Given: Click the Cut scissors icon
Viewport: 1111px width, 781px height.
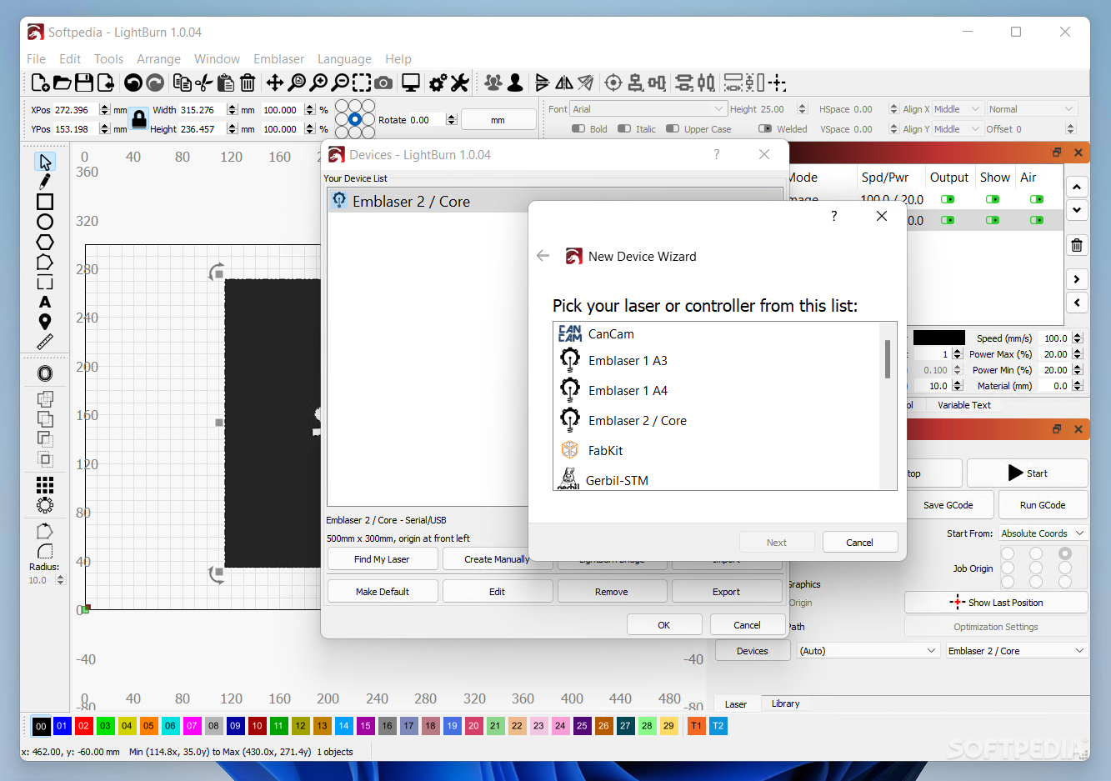Looking at the screenshot, I should [204, 83].
